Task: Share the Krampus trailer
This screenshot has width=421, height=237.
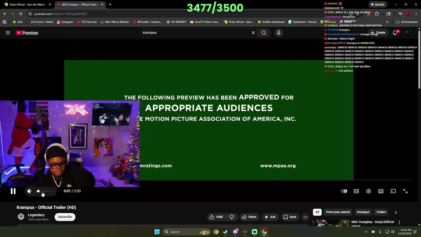Action: 249,217
